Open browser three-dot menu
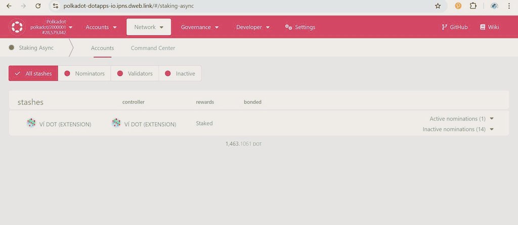This screenshot has height=225, width=518. click(x=509, y=6)
